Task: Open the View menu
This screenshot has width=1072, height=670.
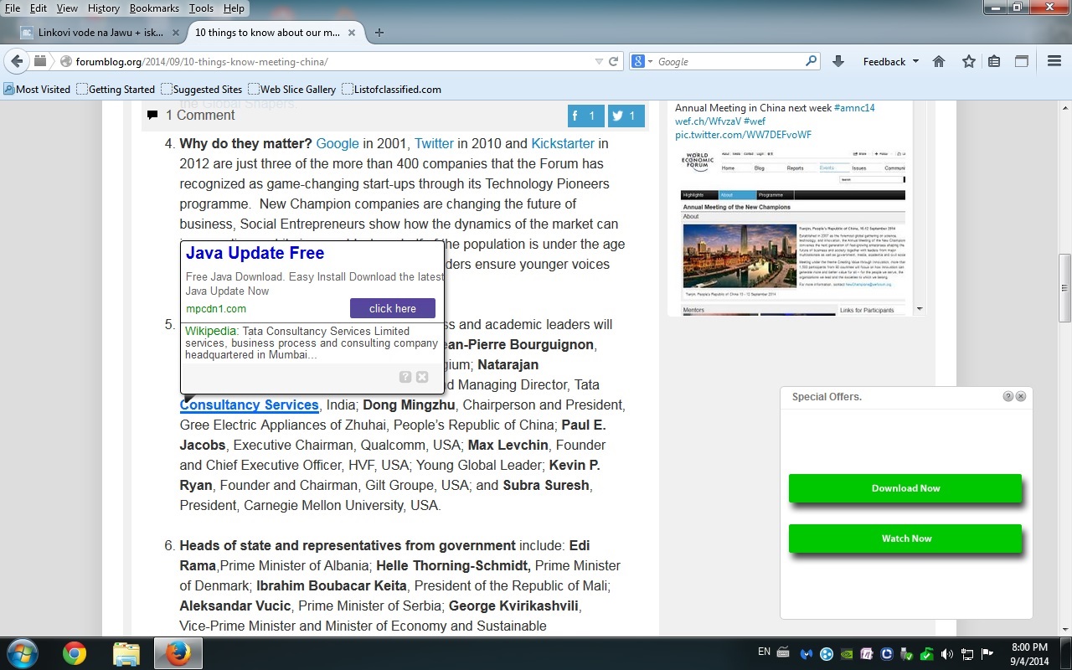Action: (67, 8)
